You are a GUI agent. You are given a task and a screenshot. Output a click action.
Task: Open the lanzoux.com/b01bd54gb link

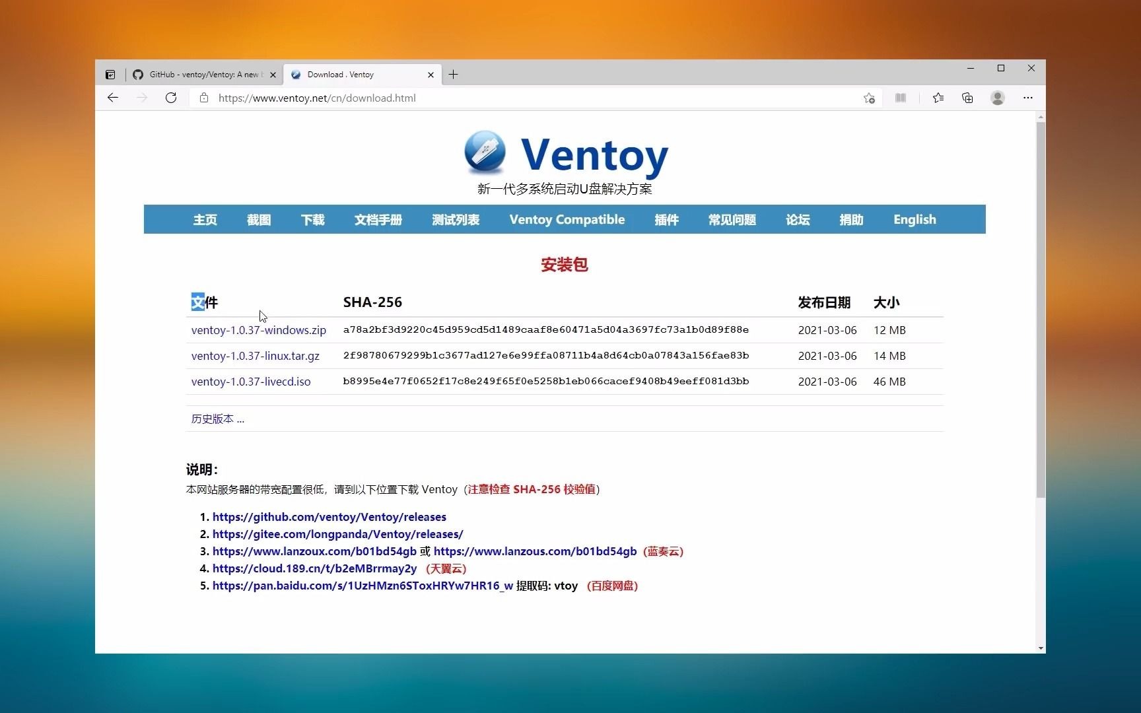(x=314, y=551)
